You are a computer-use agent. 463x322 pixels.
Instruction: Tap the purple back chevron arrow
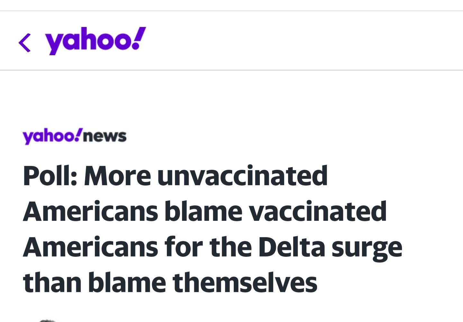pyautogui.click(x=25, y=43)
